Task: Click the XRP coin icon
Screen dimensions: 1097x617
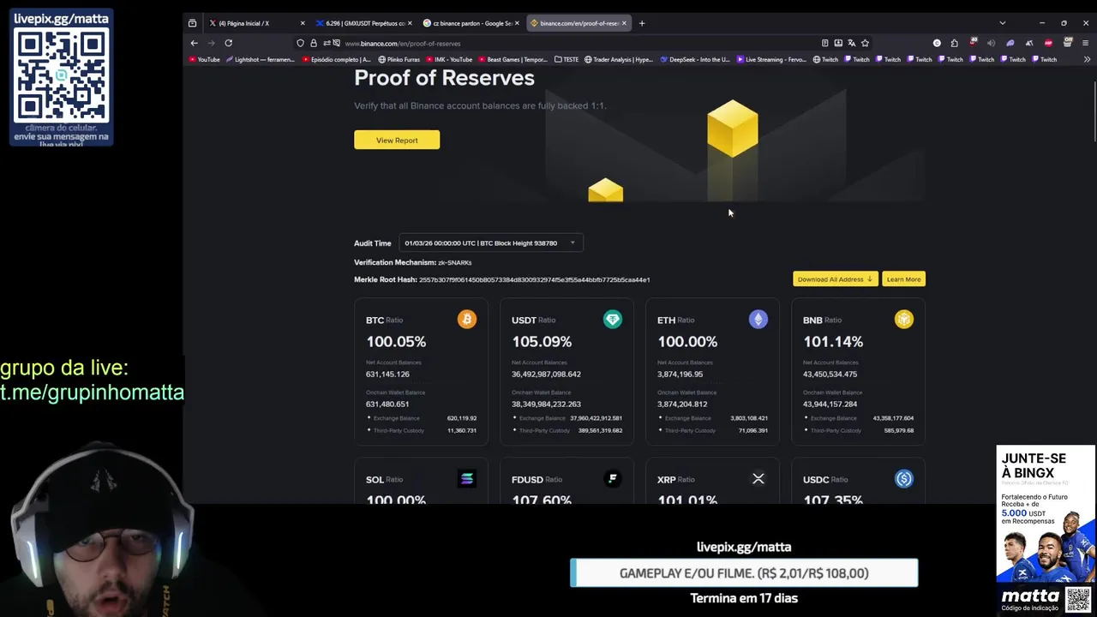Action: (758, 479)
